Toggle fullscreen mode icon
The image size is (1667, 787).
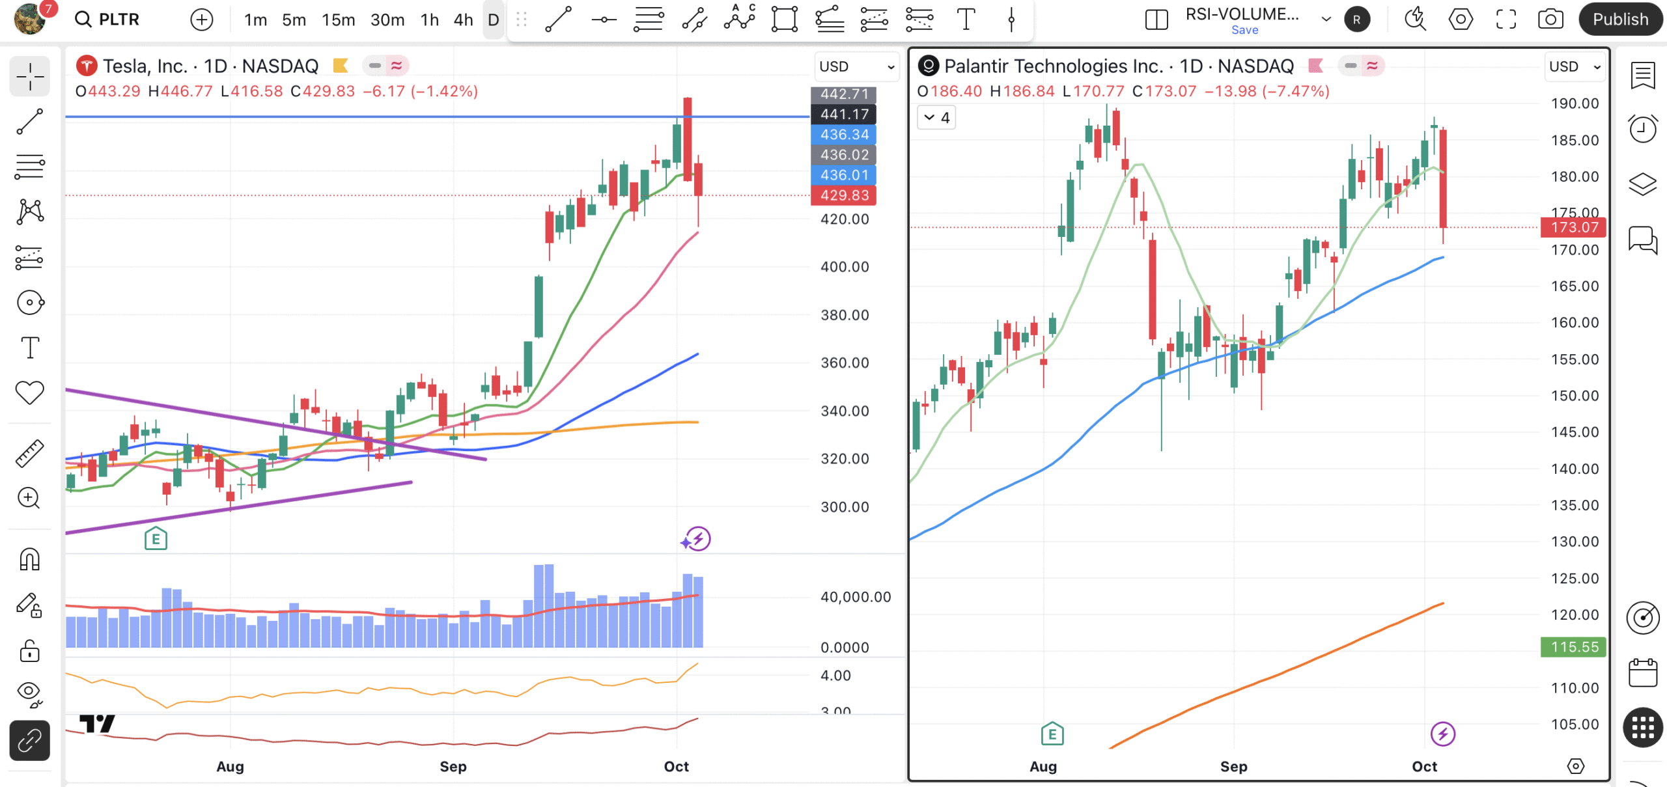tap(1506, 20)
